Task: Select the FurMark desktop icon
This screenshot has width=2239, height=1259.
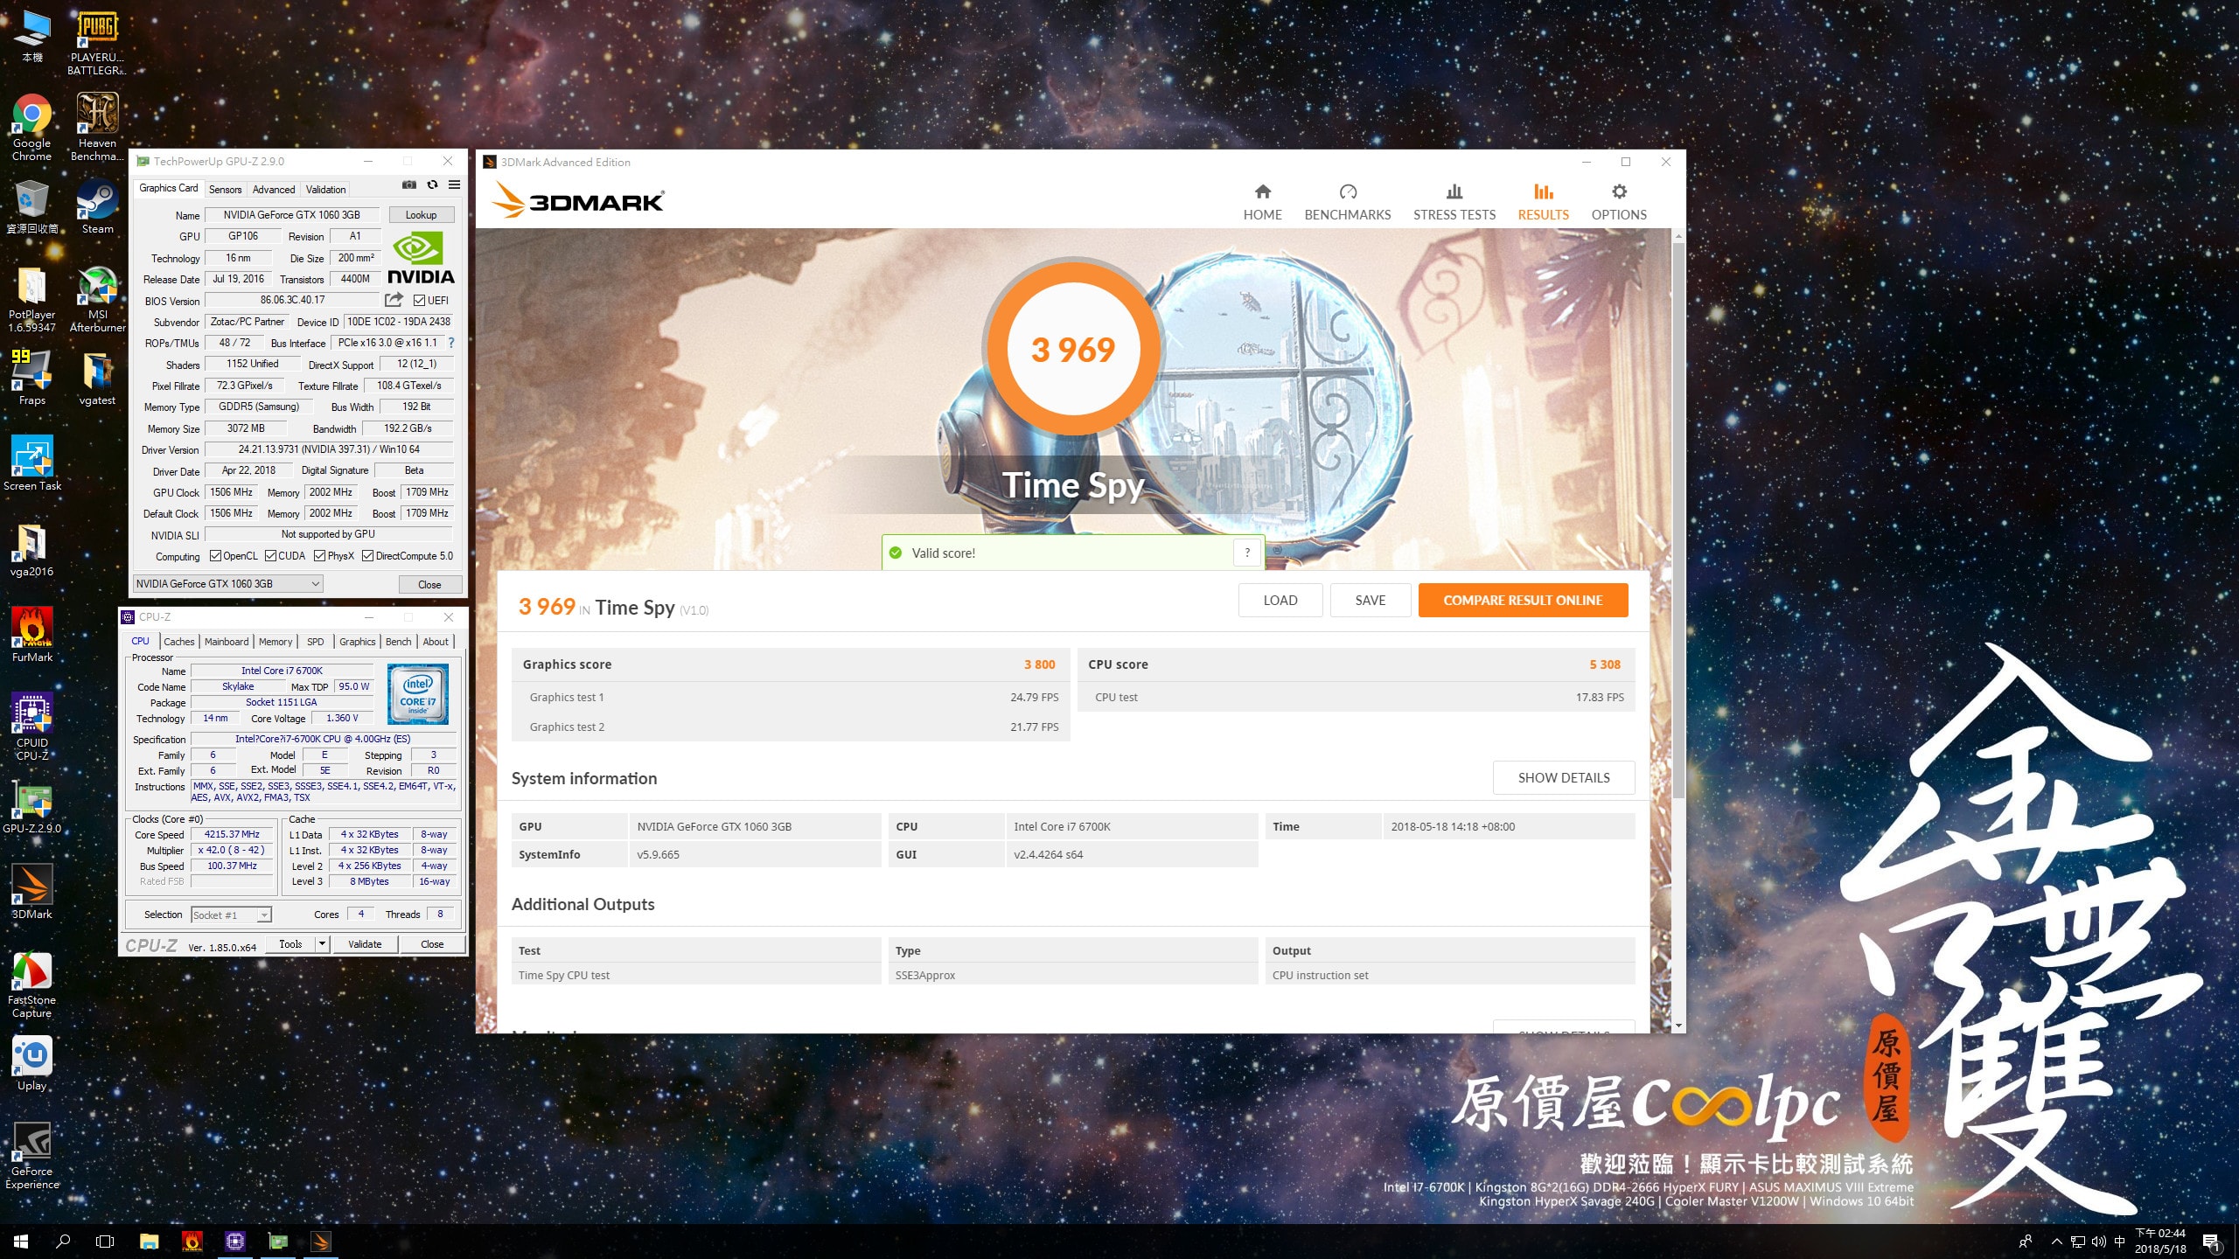Action: pos(31,636)
